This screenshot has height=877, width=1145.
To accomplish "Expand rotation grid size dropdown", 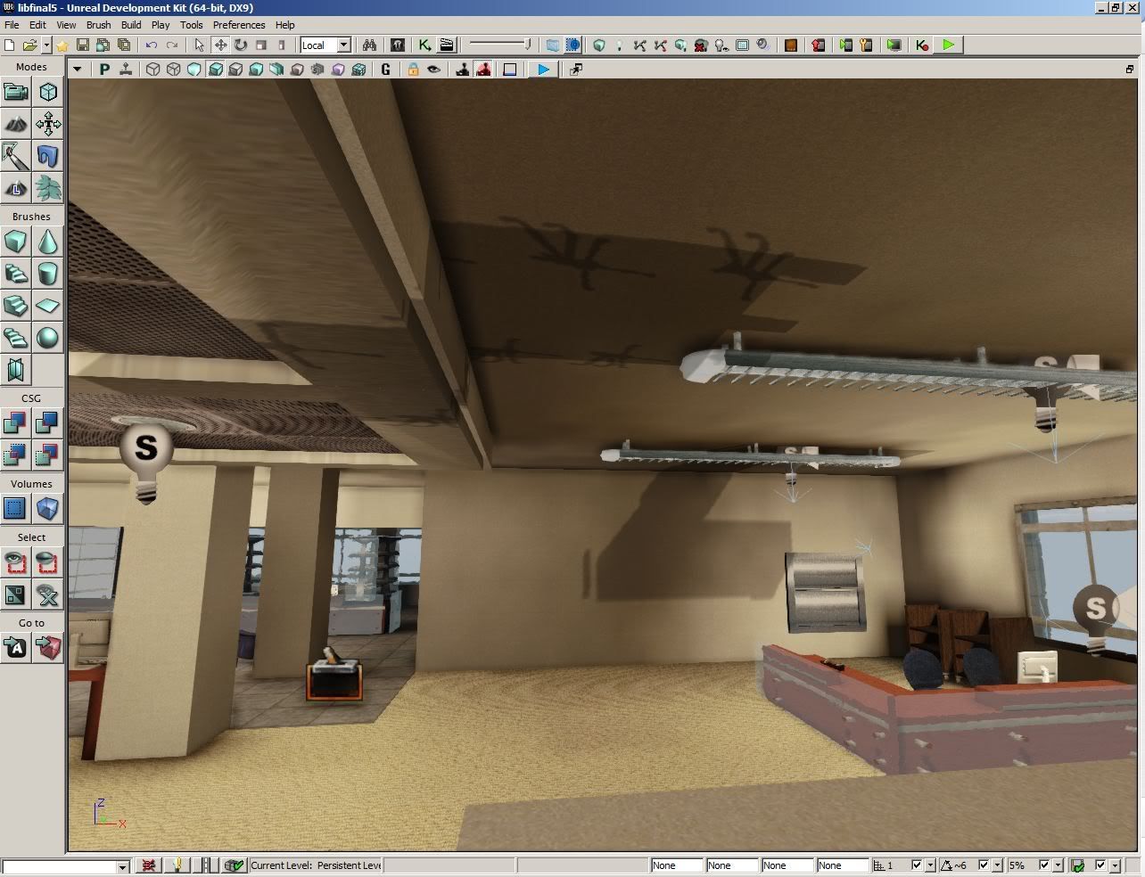I will 998,865.
